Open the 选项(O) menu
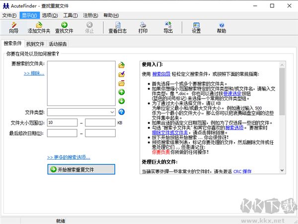 pos(50,15)
